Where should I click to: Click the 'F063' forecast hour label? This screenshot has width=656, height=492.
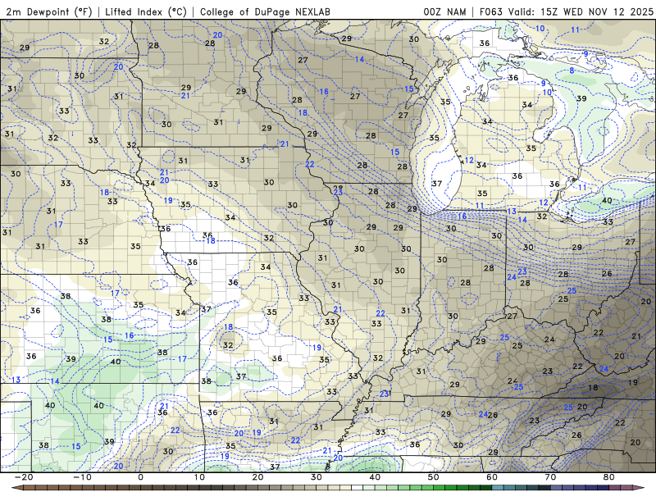coord(492,11)
